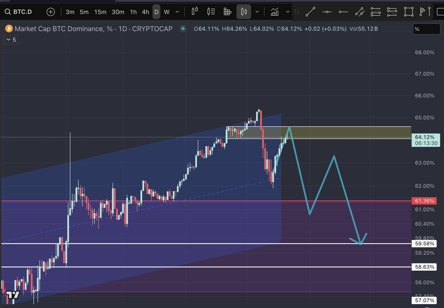Click the red 61.36% price label
The height and width of the screenshot is (308, 444).
coord(425,201)
